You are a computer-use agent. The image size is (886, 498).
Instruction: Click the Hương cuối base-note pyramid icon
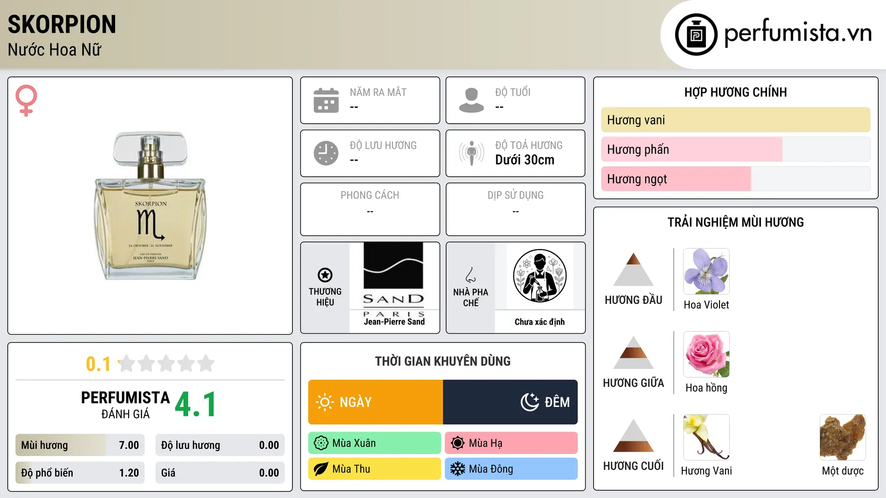pyautogui.click(x=633, y=435)
